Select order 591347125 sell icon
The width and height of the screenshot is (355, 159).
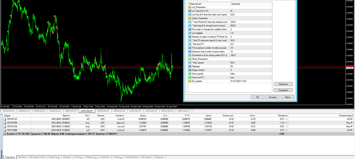point(5,119)
